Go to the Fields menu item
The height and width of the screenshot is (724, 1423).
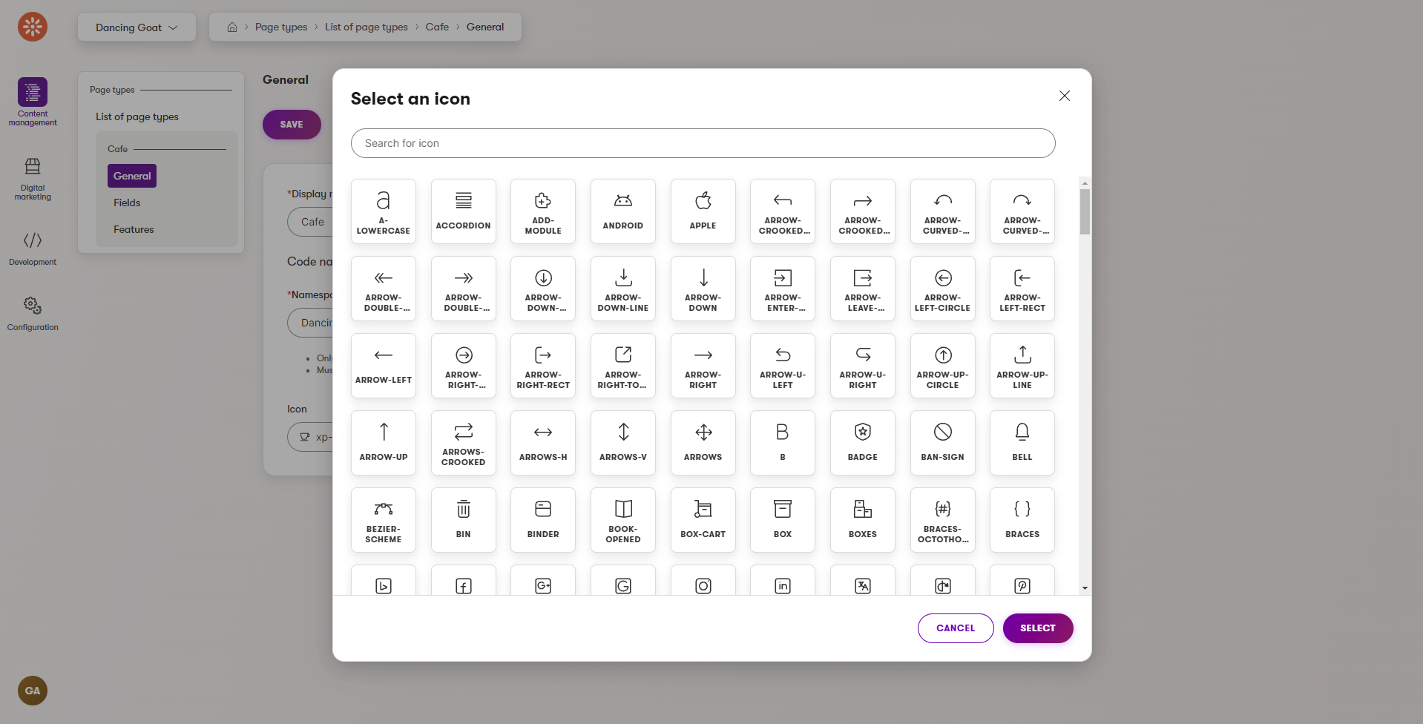click(x=127, y=203)
